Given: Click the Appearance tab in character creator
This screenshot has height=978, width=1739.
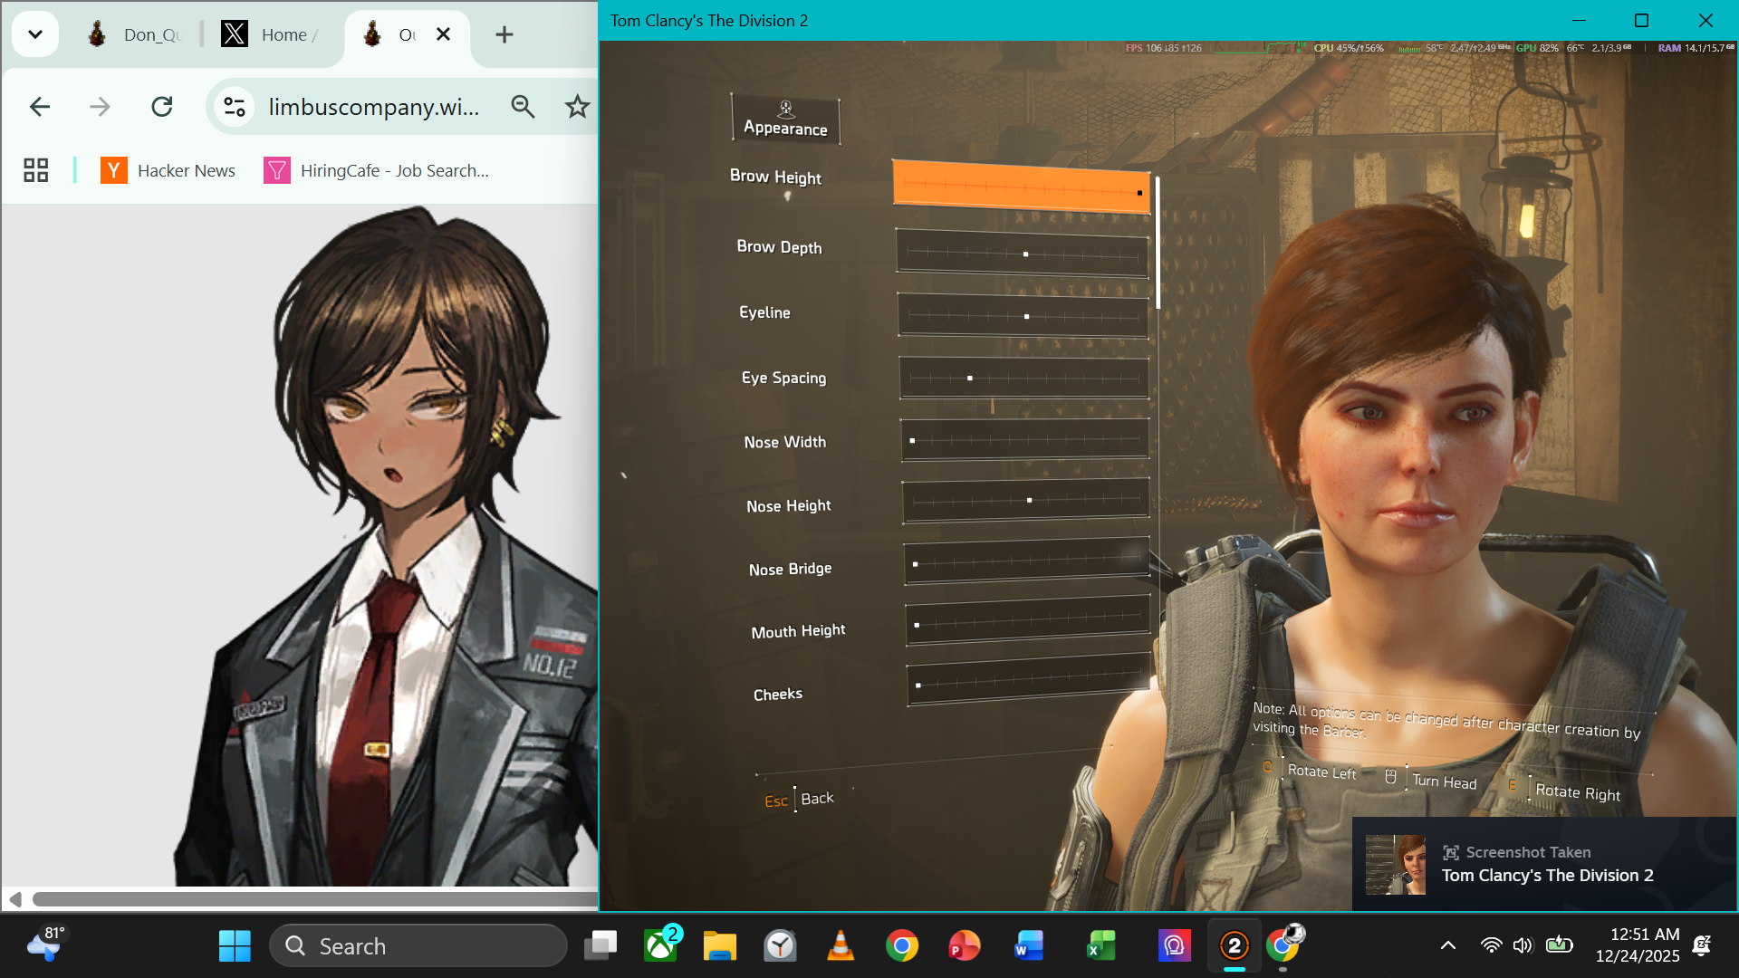Looking at the screenshot, I should 785,120.
